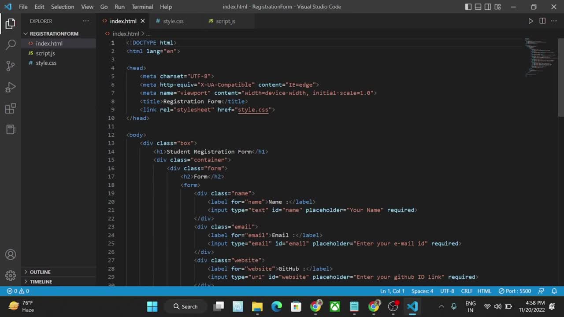Open the View menu
Image resolution: width=564 pixels, height=317 pixels.
point(87,7)
